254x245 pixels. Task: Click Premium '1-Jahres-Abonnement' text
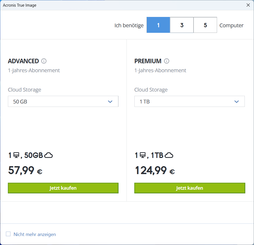point(160,70)
